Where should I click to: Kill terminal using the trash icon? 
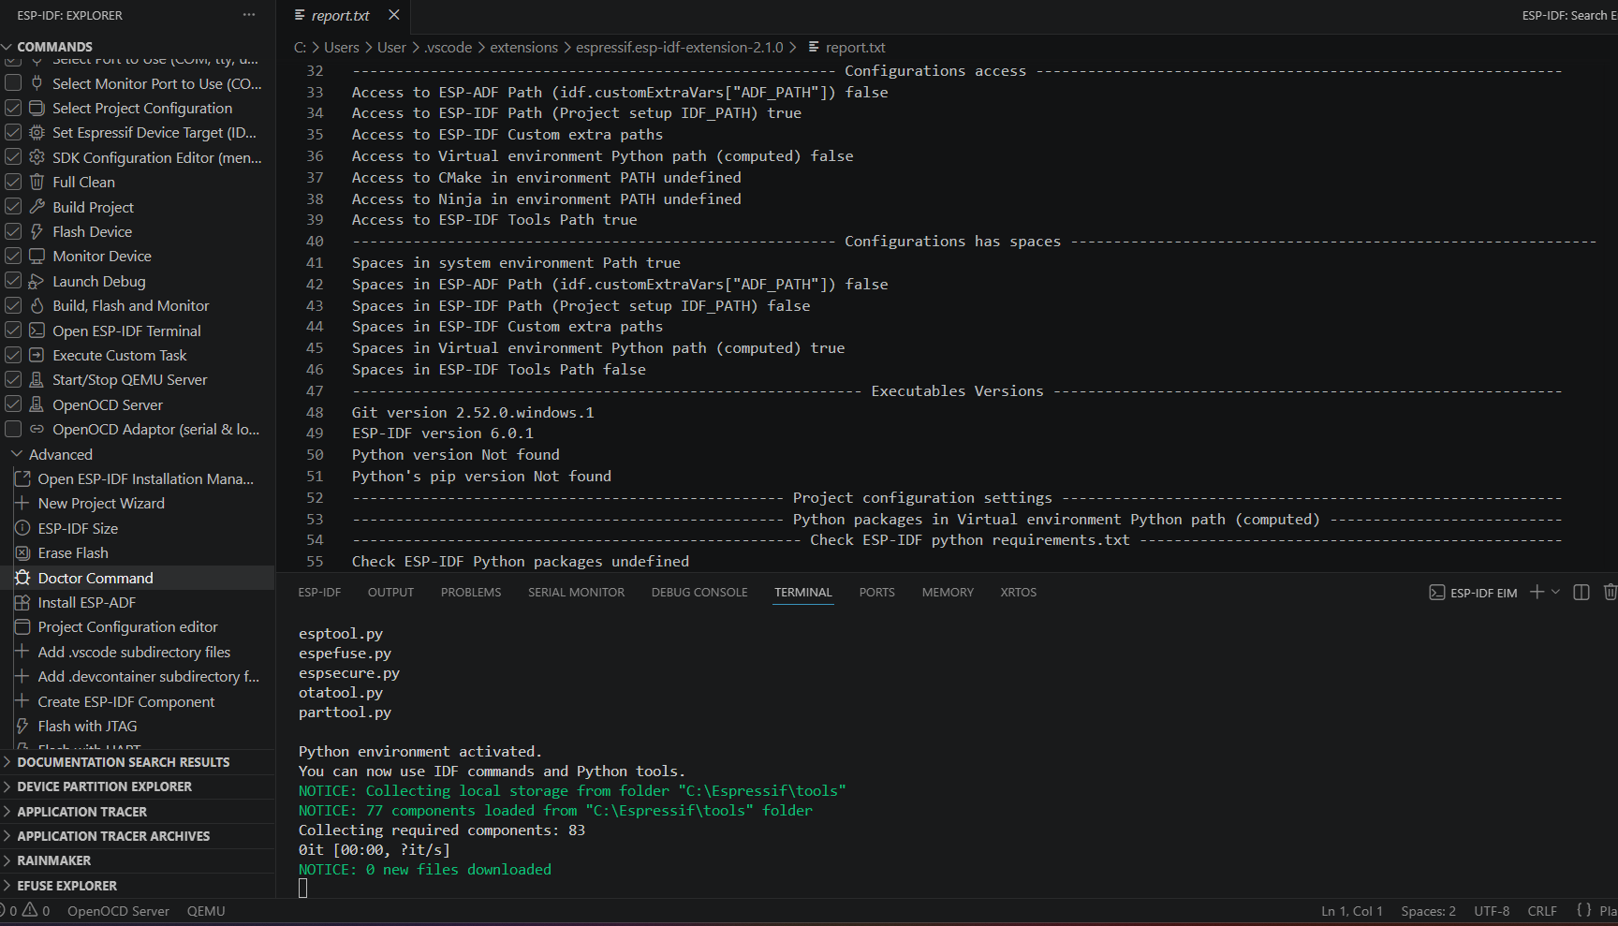1610,592
